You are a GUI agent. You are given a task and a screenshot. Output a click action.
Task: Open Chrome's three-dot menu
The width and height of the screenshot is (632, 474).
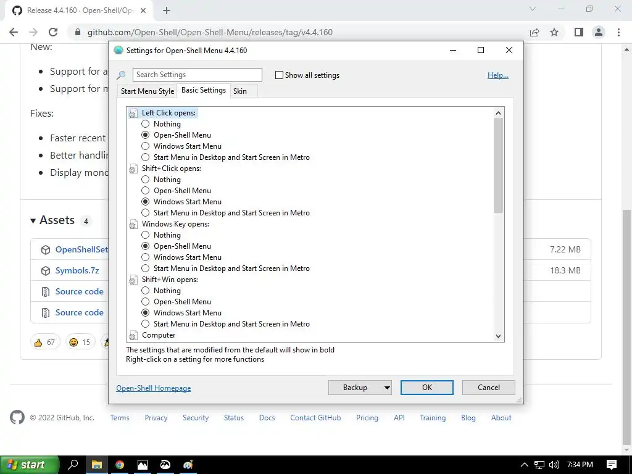(x=618, y=32)
